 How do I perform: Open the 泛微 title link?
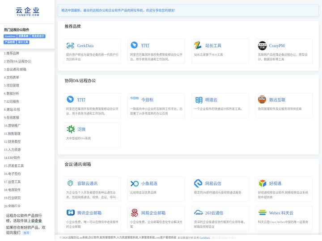(x=81, y=129)
